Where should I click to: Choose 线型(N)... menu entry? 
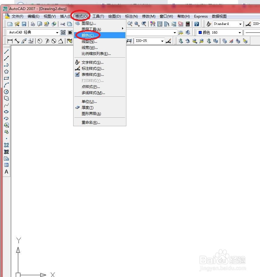[x=100, y=42]
